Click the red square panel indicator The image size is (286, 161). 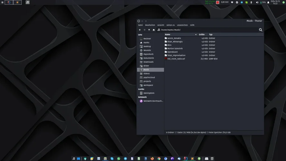[217, 2]
